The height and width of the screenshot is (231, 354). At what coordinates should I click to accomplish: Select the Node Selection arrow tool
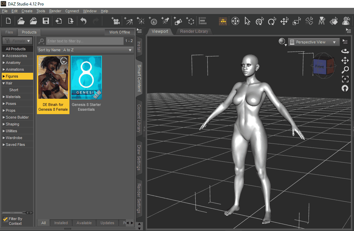[247, 21]
